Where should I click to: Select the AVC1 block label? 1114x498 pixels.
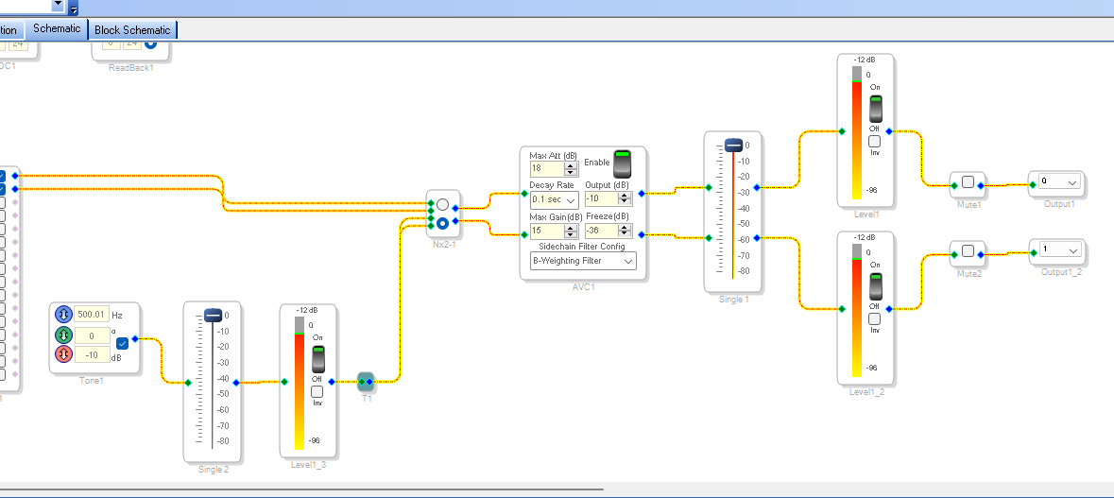[x=583, y=288]
